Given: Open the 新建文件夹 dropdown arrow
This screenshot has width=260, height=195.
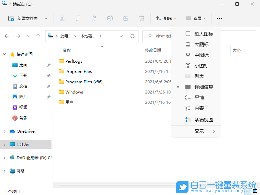Looking at the screenshot, I should (46, 19).
